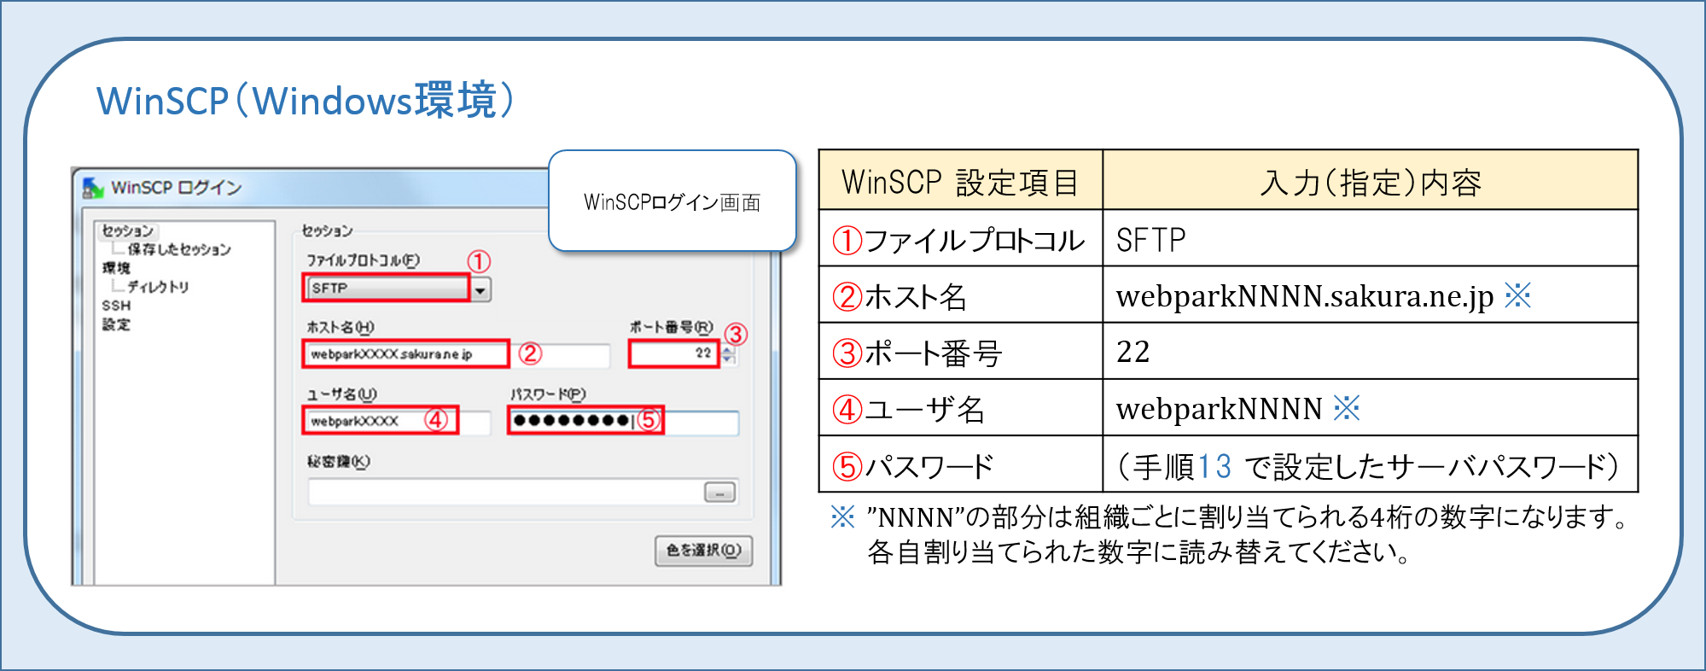Click the WinSCP(Windows環境) heading
Viewport: 1706px width, 671px height.
pyautogui.click(x=307, y=101)
